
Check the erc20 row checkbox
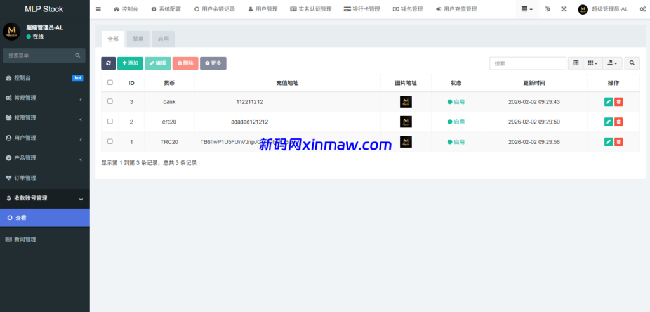point(110,121)
